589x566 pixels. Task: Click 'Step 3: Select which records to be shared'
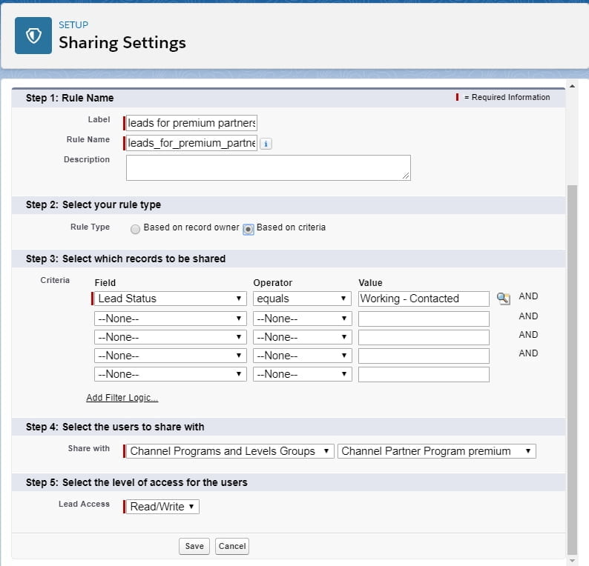coord(125,259)
